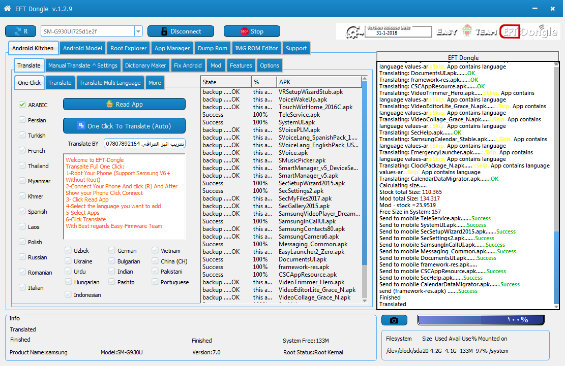Select the One Click sub-tab
The width and height of the screenshot is (565, 366).
click(29, 83)
